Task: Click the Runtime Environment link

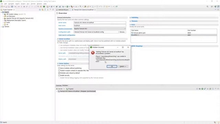Action: (65, 29)
